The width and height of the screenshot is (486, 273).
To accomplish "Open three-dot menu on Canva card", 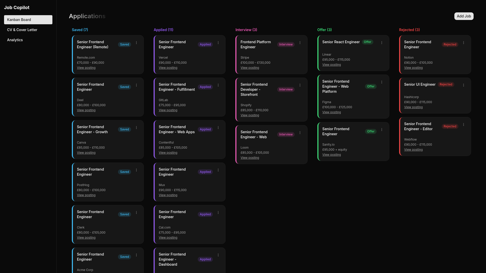I will 136,128.
